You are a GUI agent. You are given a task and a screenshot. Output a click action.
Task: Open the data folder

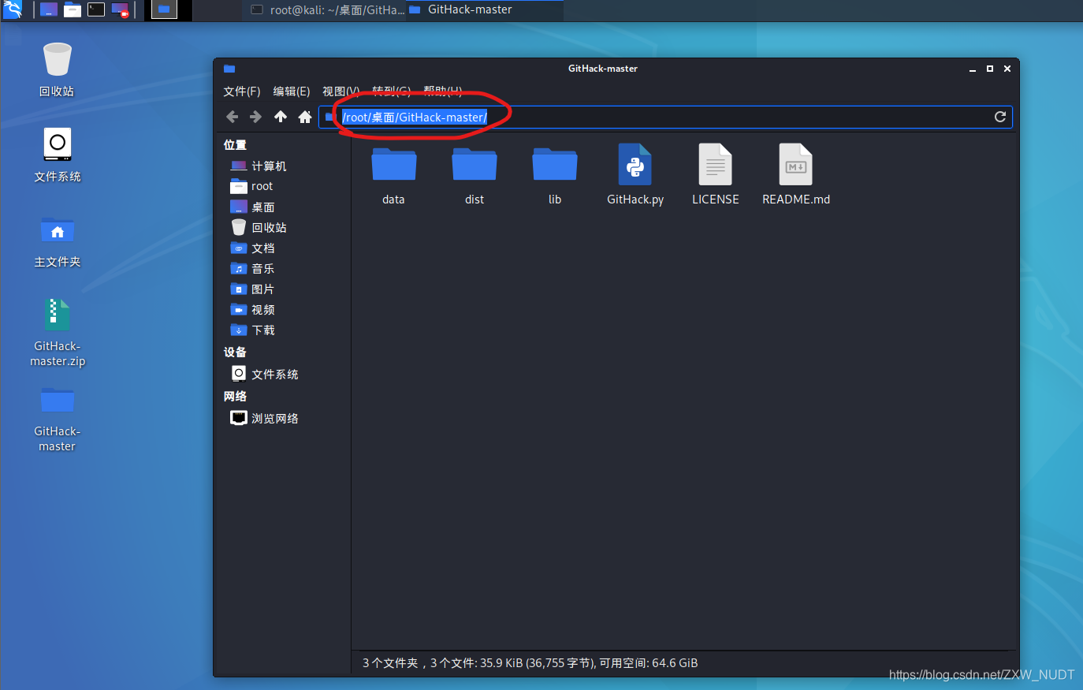[393, 173]
